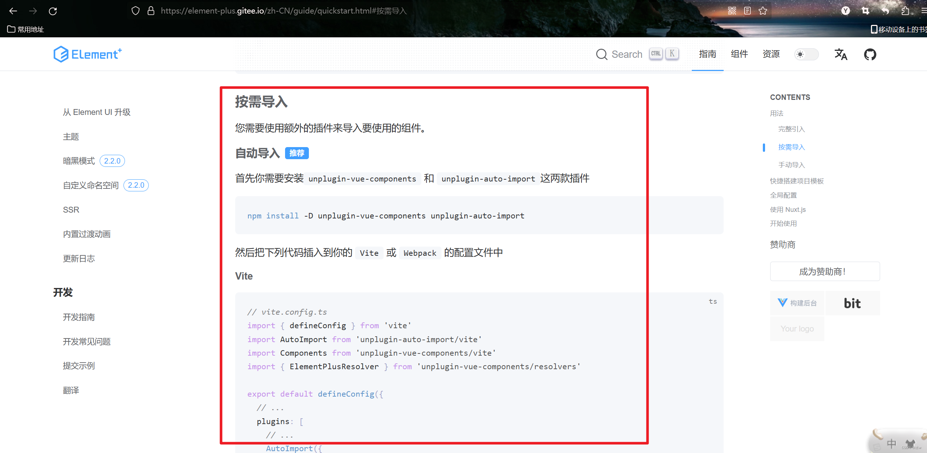Viewport: 927px width, 453px height.
Task: Open the 提交示例 sidebar page
Action: (79, 366)
